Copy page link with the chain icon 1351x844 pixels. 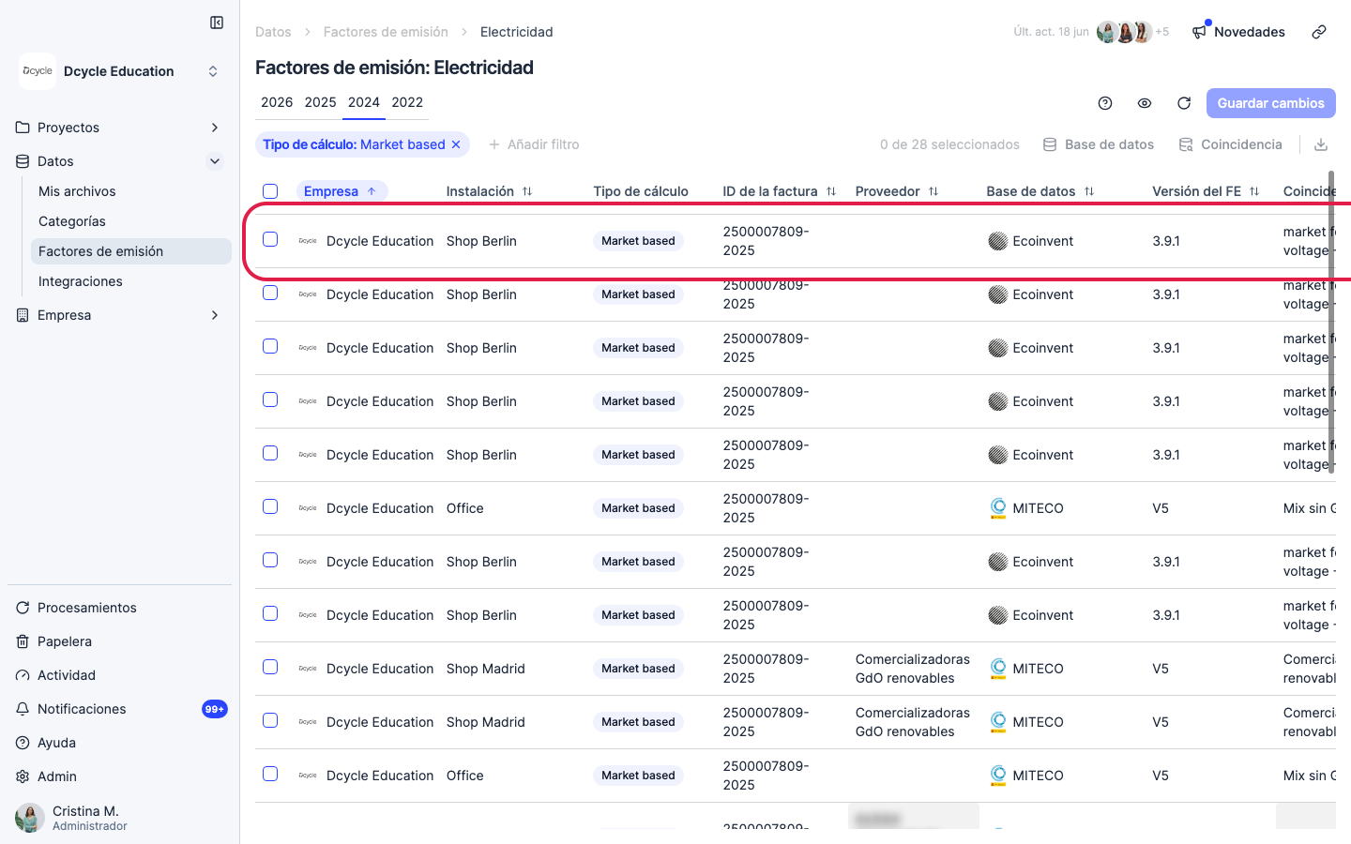1319,32
